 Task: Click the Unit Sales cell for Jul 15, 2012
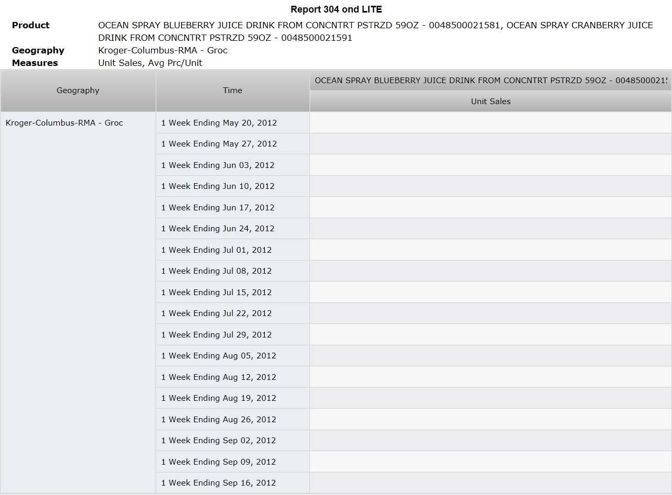coord(490,292)
